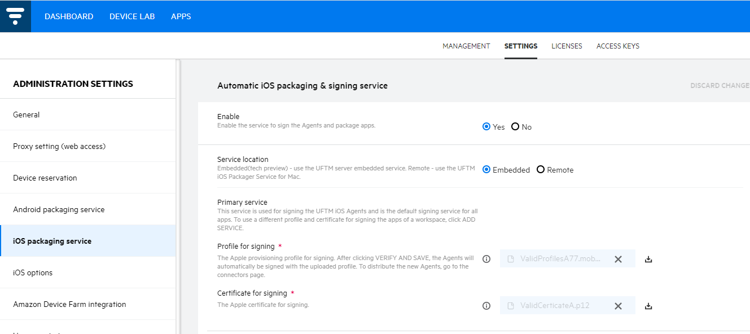Go to Device Lab

click(x=132, y=16)
